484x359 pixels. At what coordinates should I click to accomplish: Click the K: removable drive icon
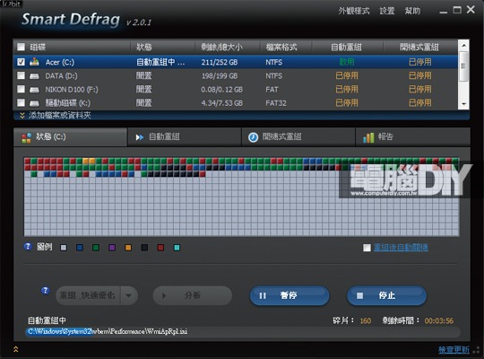tap(34, 103)
